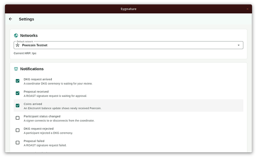Expand the Default network dropdown arrow
Screen dimensions: 257x158
click(239, 45)
